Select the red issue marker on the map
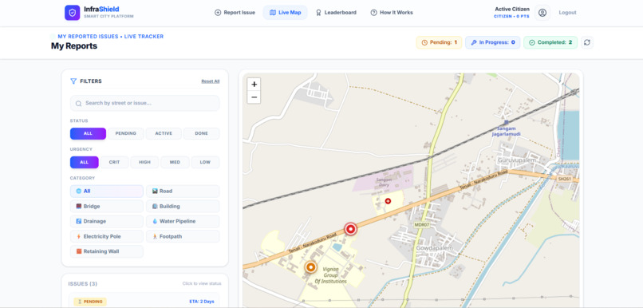This screenshot has height=308, width=643. pos(350,229)
